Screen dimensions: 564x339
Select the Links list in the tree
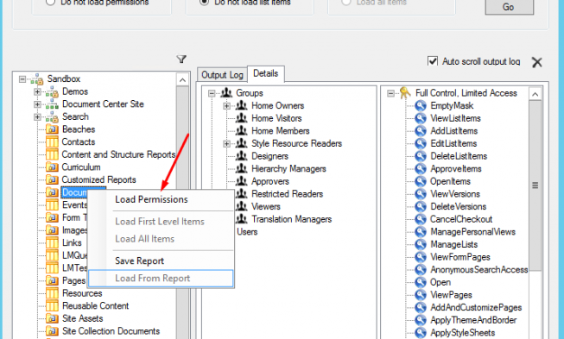pyautogui.click(x=72, y=242)
